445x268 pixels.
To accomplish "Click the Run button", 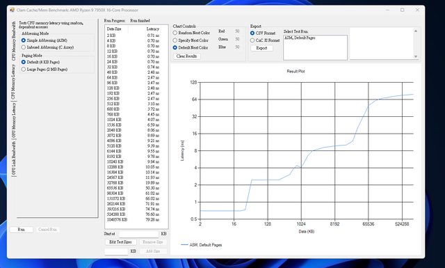I will point(22,229).
